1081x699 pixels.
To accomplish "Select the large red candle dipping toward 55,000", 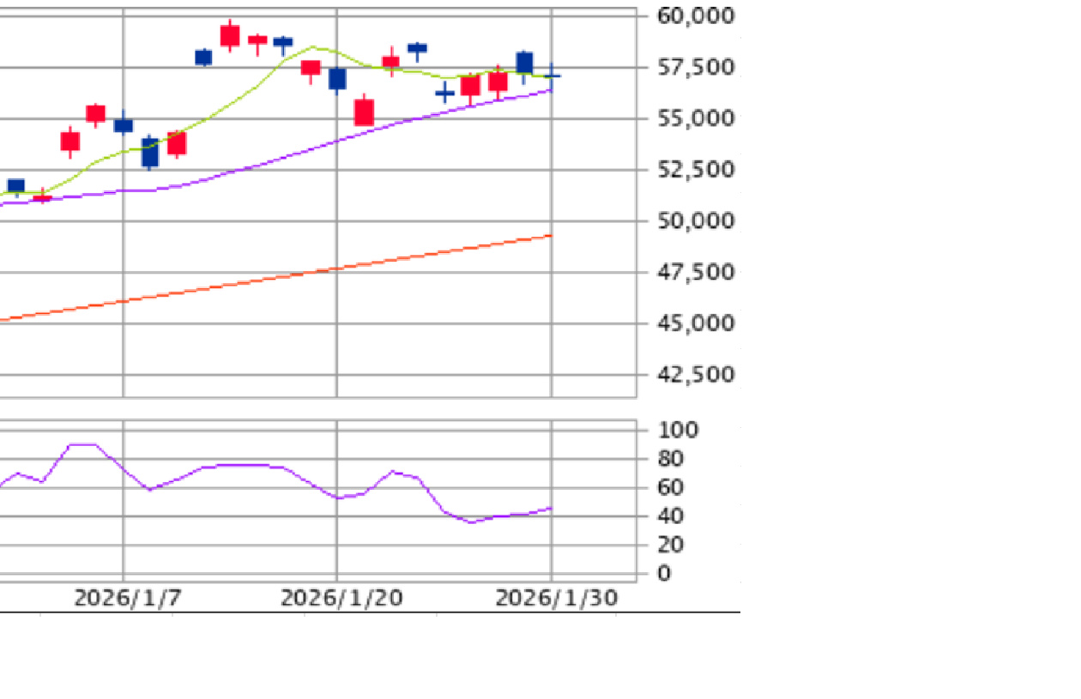I will tap(365, 111).
